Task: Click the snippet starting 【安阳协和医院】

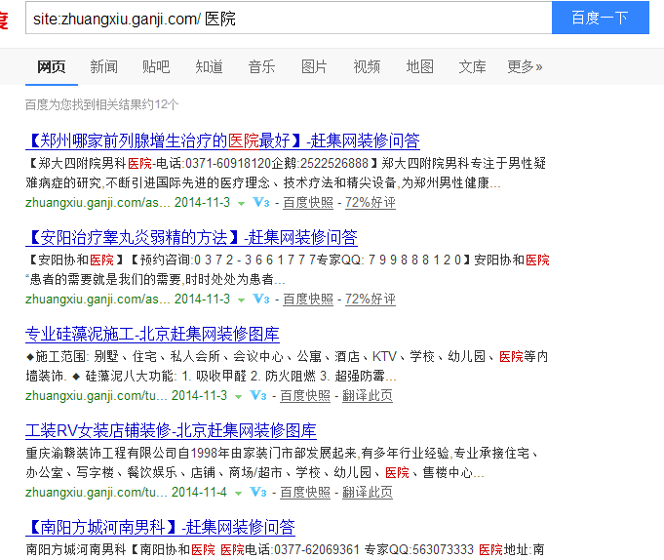Action: pos(288,270)
